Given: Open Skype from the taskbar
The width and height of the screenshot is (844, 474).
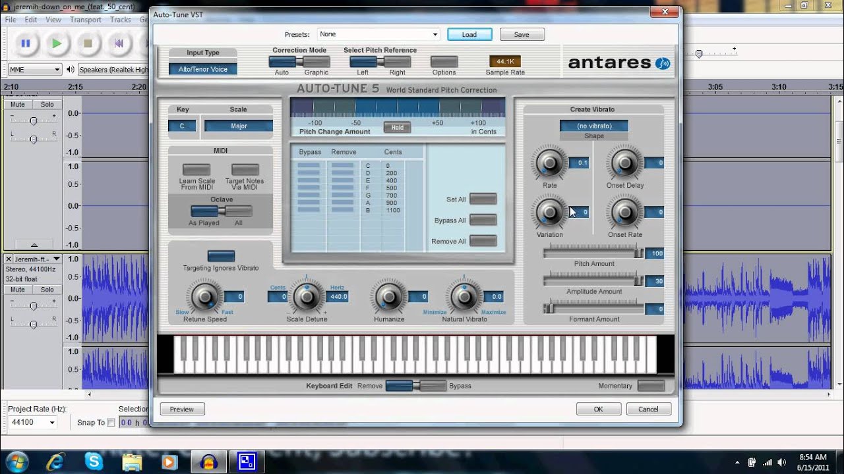Looking at the screenshot, I should coord(94,461).
